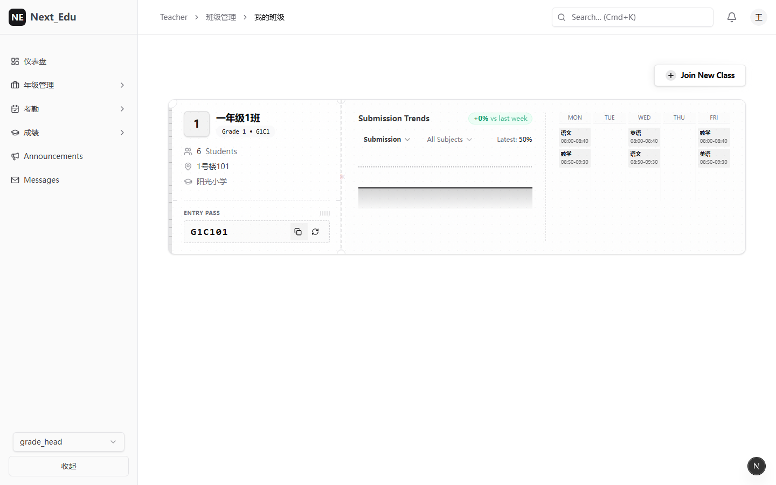Click the submission trend chart area
The height and width of the screenshot is (485, 776).
point(445,188)
